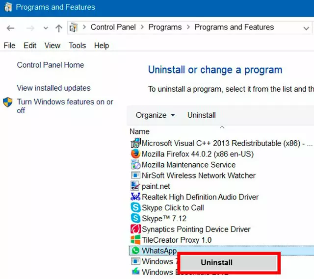Open the Help menu
Viewport: 314px width, 279px height.
pyautogui.click(x=102, y=46)
